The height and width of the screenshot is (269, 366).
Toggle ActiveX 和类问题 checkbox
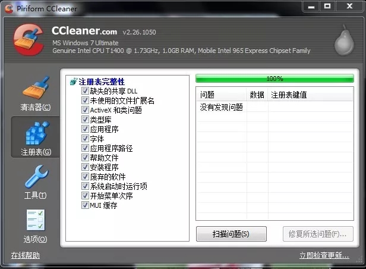click(85, 110)
